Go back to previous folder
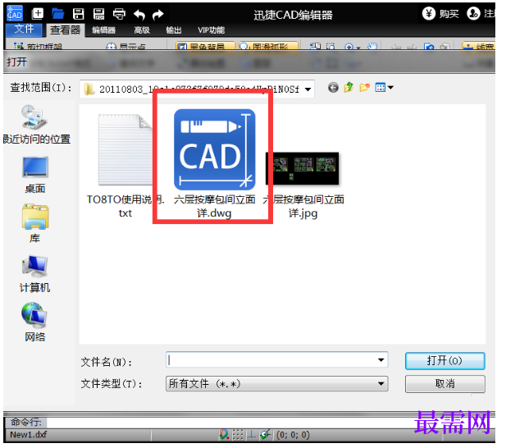This screenshot has width=506, height=448. pyautogui.click(x=333, y=88)
